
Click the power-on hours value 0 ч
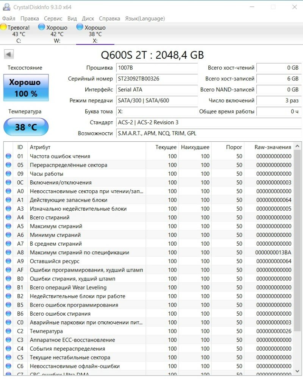coord(279,111)
